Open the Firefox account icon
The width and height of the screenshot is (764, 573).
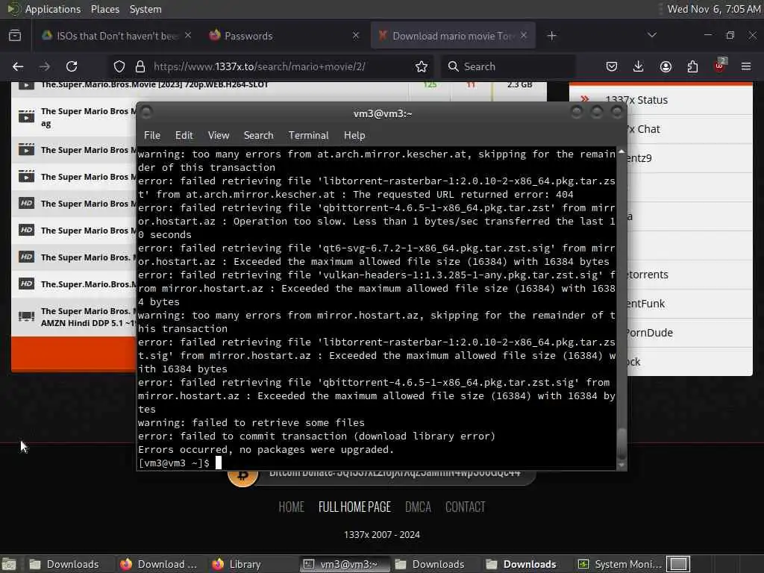coord(666,66)
